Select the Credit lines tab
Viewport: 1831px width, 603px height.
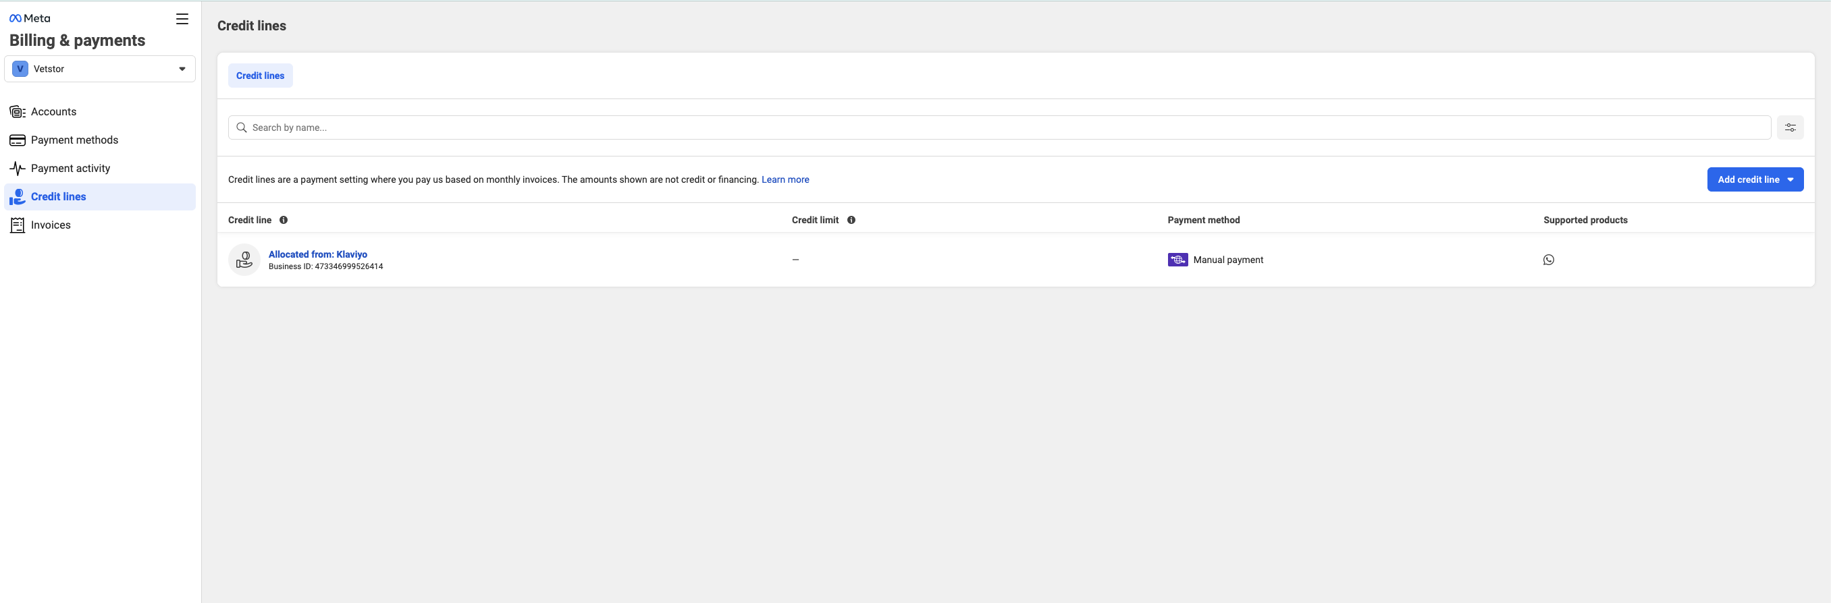[x=260, y=76]
